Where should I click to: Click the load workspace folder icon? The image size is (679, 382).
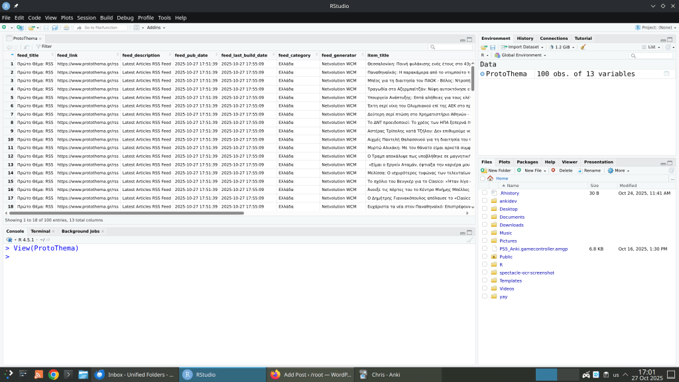coord(484,47)
